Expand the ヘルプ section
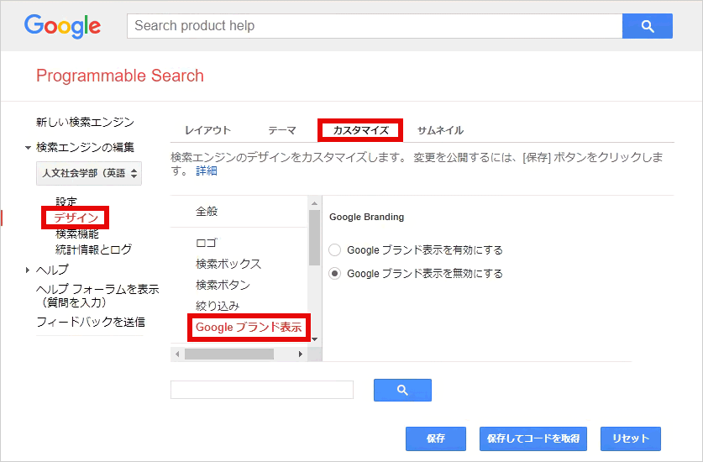The width and height of the screenshot is (703, 462). (x=28, y=270)
